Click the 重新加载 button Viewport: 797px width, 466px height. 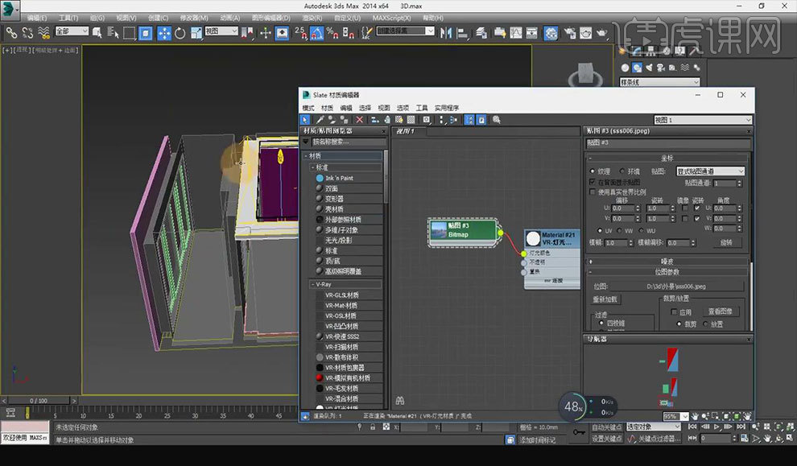[x=605, y=299]
